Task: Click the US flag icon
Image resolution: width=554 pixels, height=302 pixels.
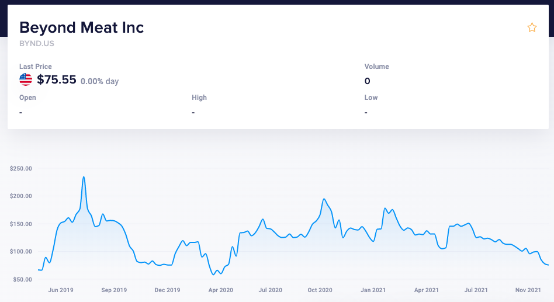Action: coord(26,79)
